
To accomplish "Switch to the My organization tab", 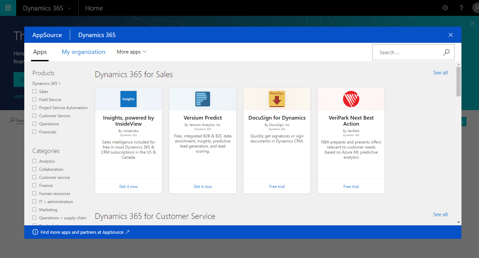I will (83, 52).
